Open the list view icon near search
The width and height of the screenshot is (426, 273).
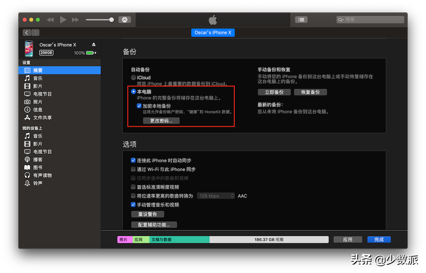[301, 20]
